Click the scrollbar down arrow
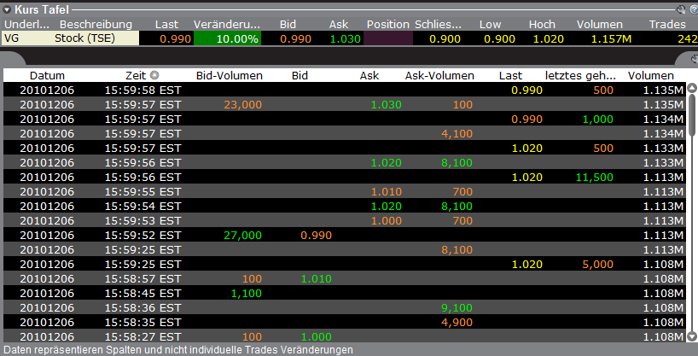698x356 pixels. point(691,336)
